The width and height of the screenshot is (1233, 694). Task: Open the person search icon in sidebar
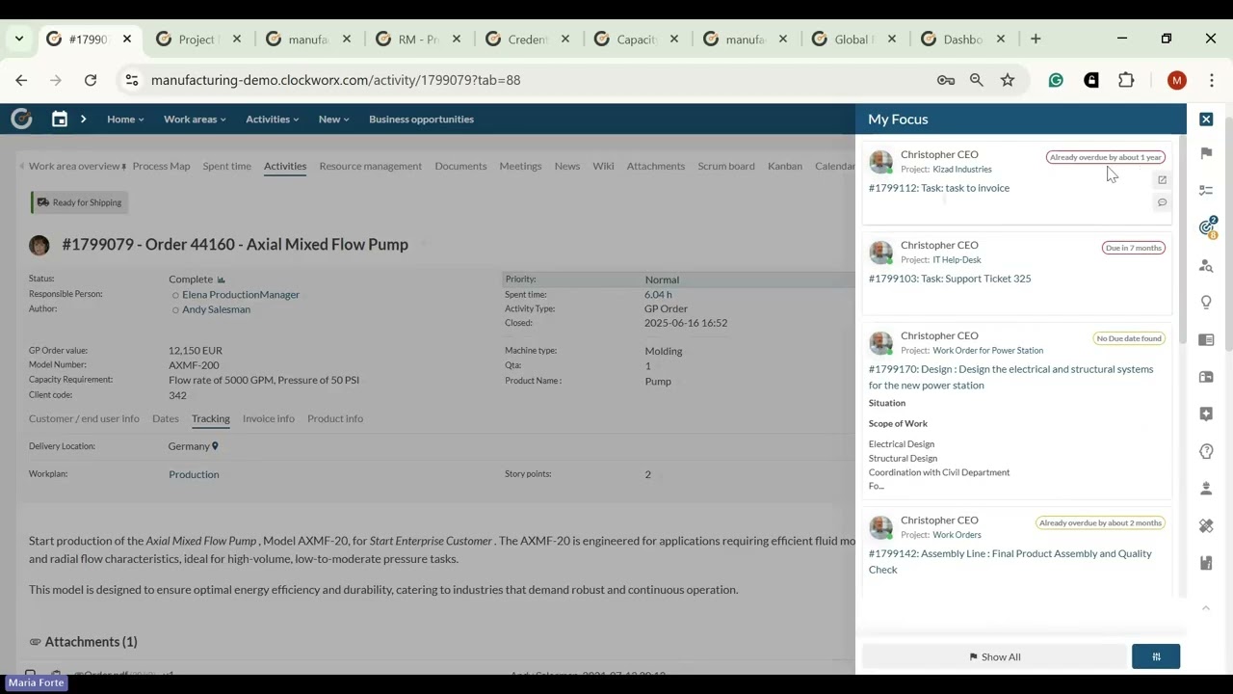(1206, 265)
